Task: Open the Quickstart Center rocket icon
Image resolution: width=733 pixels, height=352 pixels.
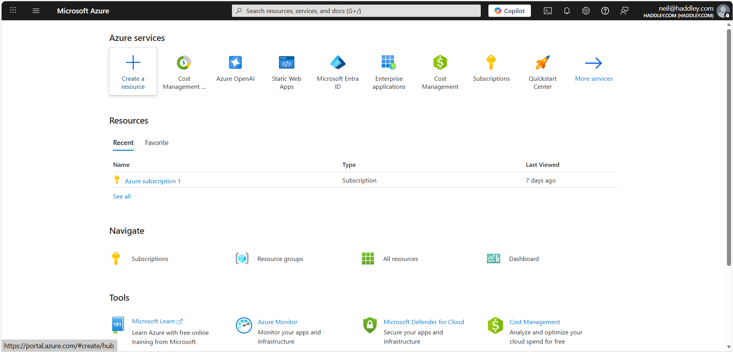Action: [542, 63]
